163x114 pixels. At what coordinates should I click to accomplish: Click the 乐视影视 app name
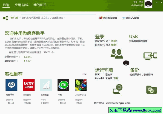(27, 95)
